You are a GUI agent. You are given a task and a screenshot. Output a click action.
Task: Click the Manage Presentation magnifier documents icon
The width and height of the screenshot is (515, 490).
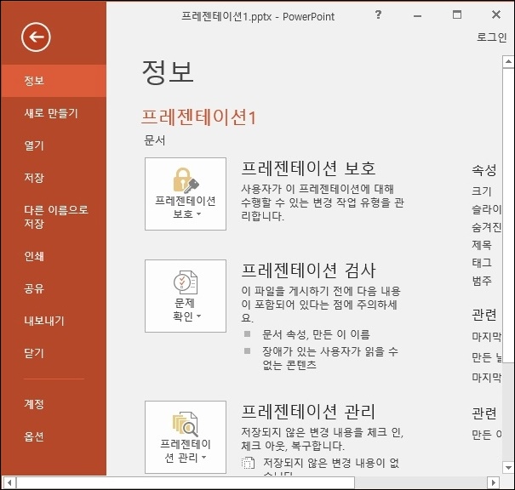[186, 424]
